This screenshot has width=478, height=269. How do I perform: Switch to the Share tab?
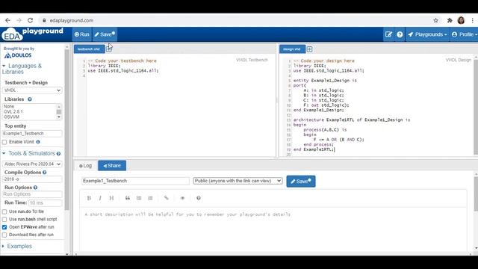tap(112, 166)
